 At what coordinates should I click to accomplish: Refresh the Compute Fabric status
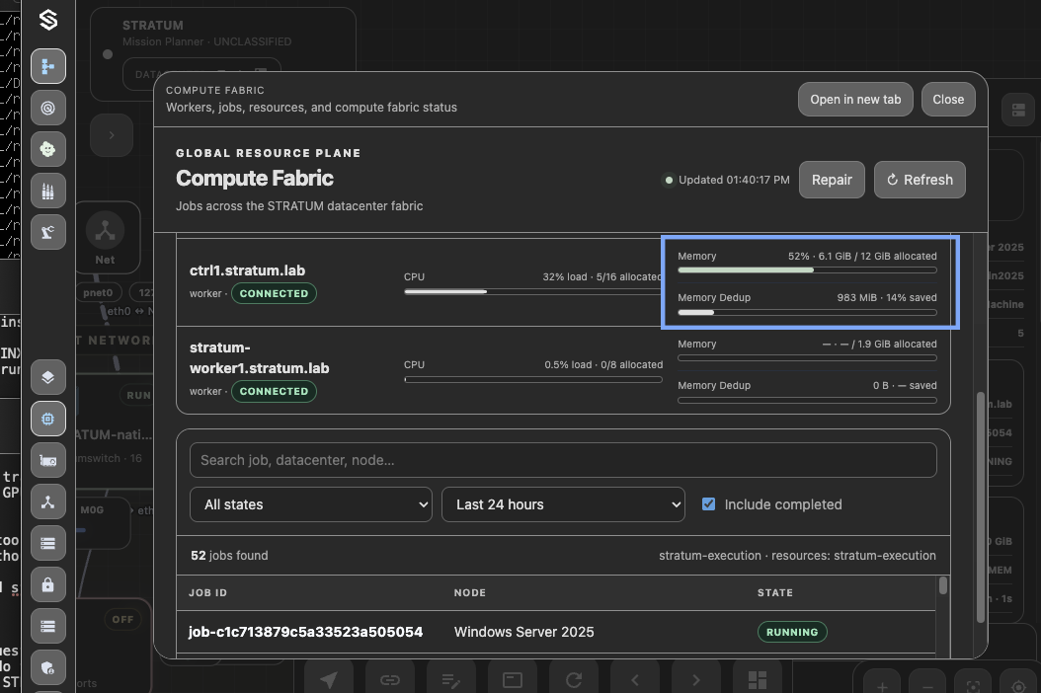[920, 180]
